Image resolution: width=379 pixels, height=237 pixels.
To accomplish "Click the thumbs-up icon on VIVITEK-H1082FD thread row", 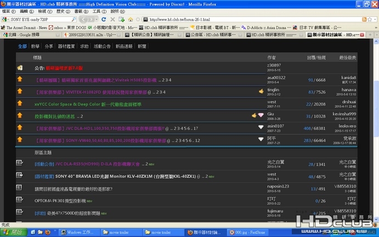I will click(261, 91).
